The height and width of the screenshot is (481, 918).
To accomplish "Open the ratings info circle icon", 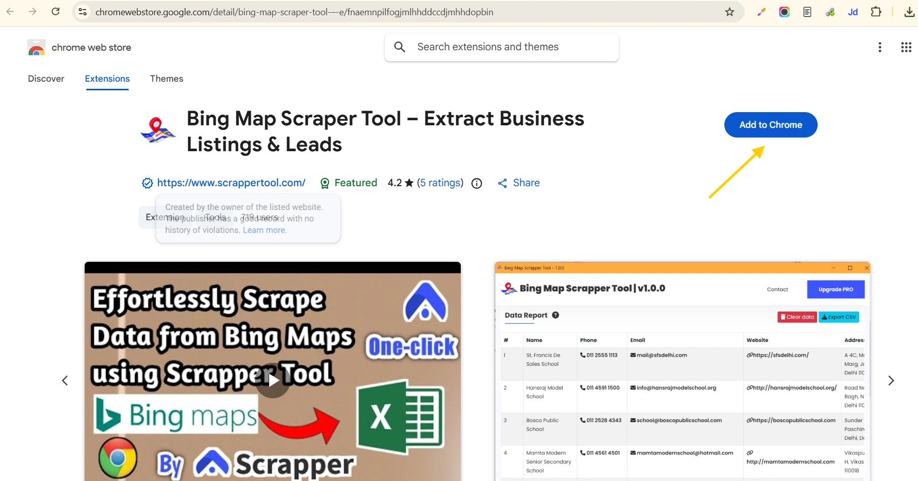I will [476, 183].
